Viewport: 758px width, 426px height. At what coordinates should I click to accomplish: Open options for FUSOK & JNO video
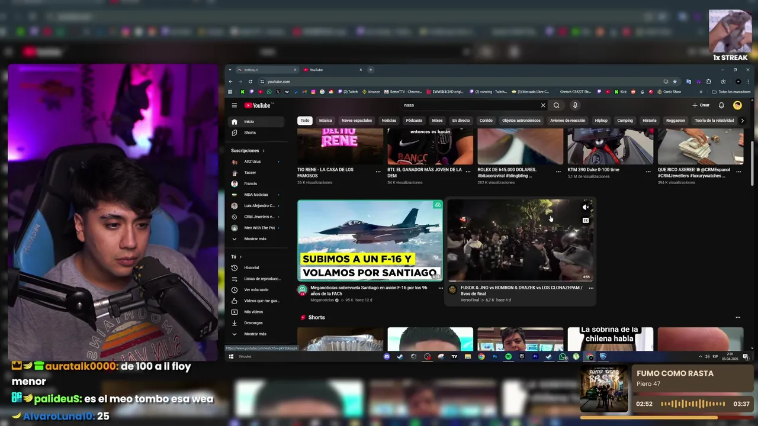click(591, 288)
